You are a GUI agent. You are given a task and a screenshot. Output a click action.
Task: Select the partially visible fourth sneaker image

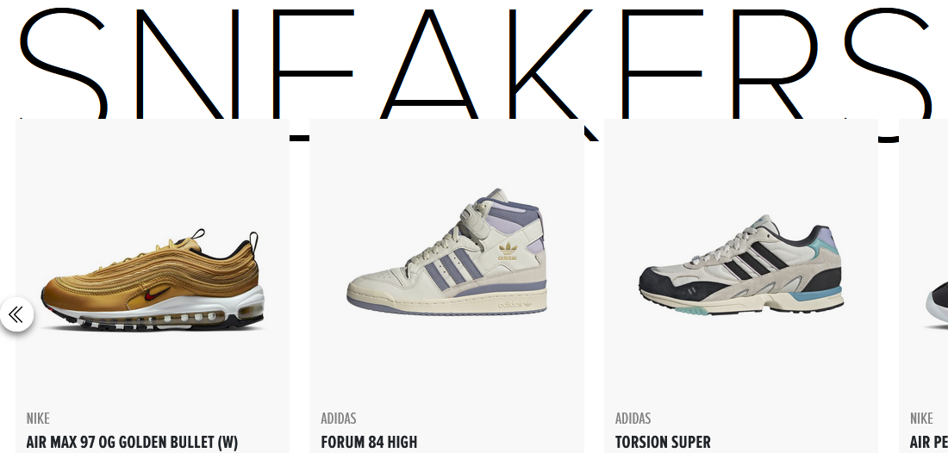tap(937, 305)
